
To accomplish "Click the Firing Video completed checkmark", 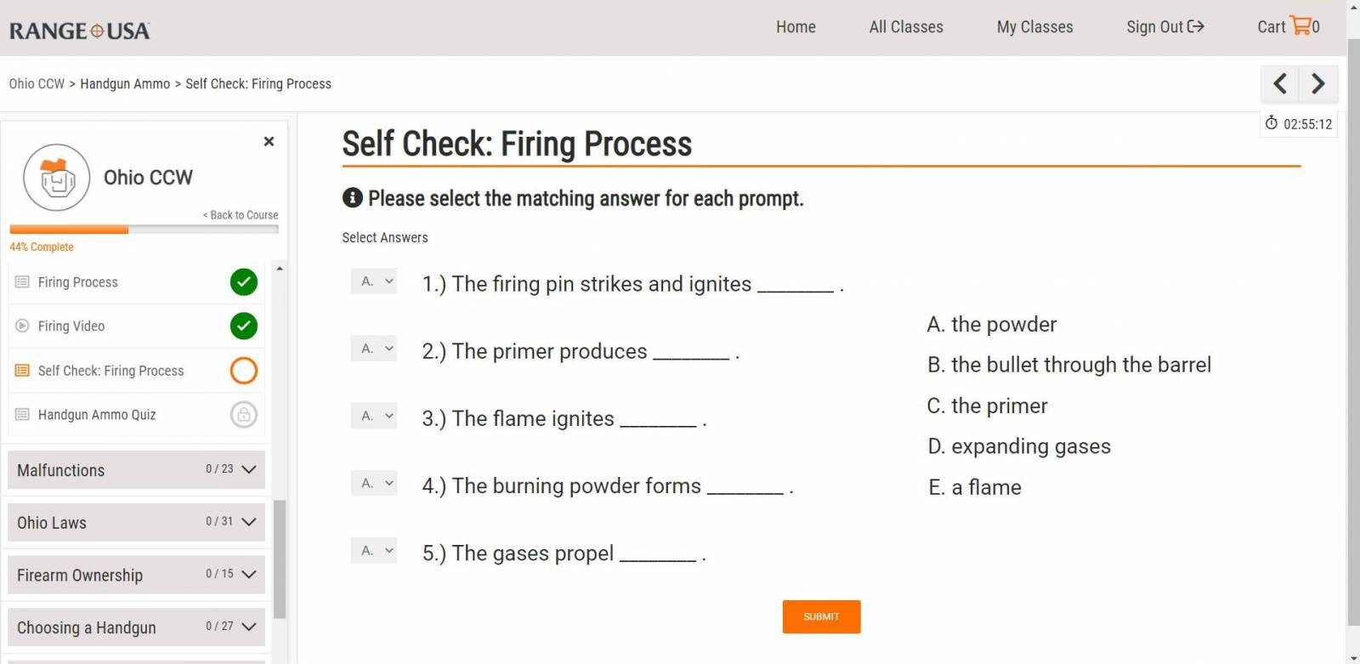I will click(244, 326).
